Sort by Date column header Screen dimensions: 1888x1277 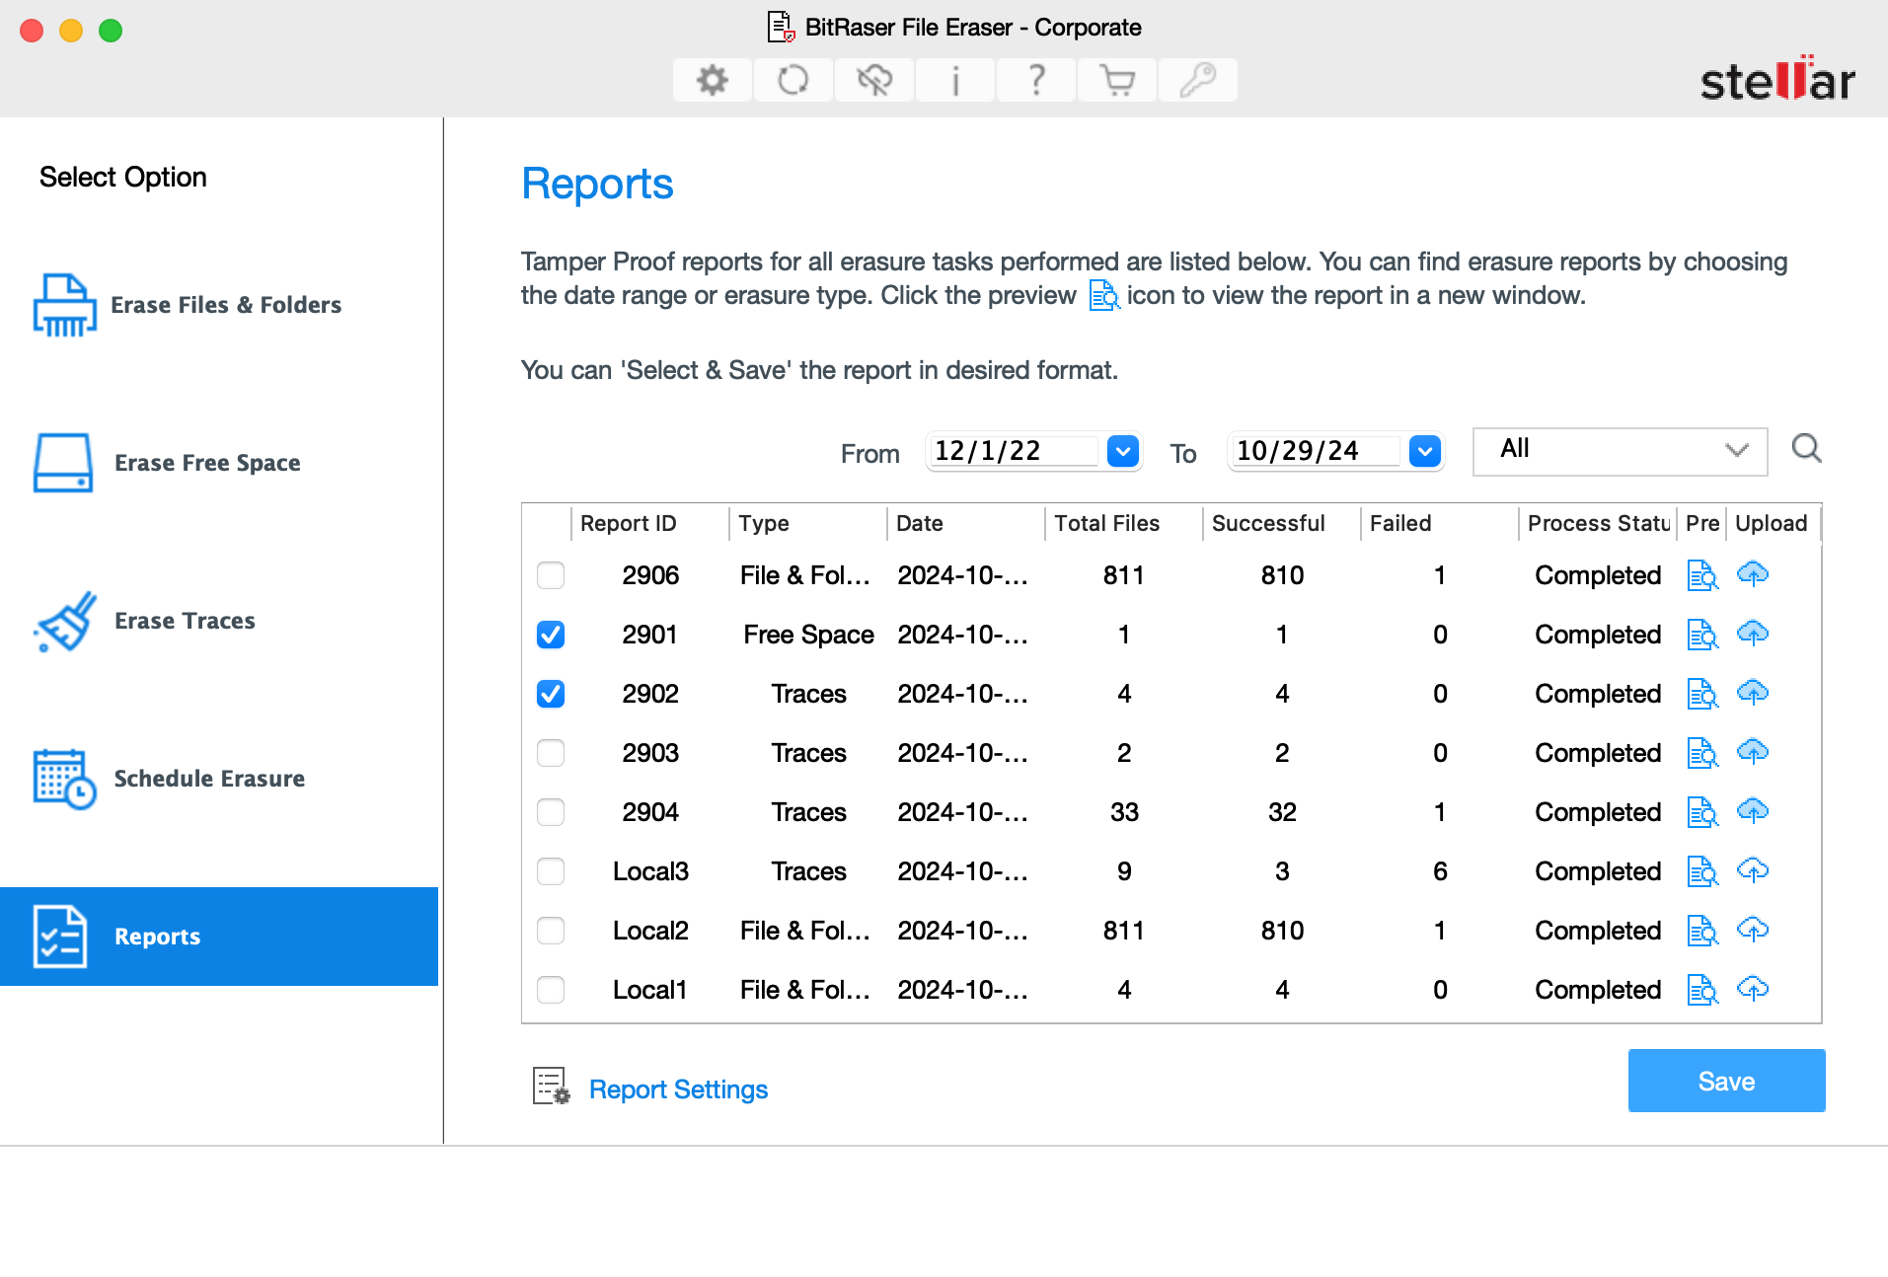965,523
